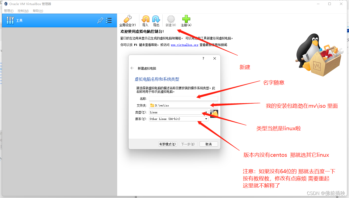Click the 名称 name input field
Image resolution: width=349 pixels, height=198 pixels.
183,99
